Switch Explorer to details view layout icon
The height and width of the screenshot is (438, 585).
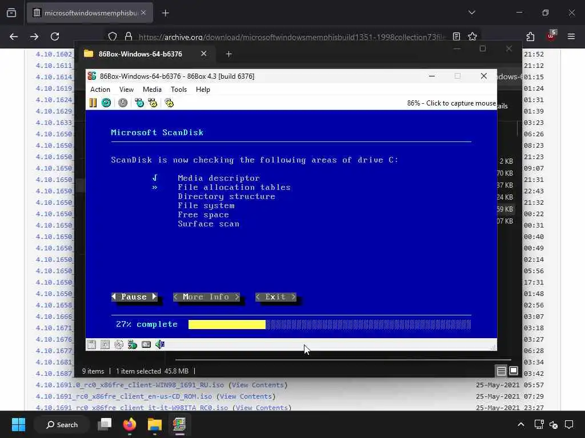click(501, 371)
